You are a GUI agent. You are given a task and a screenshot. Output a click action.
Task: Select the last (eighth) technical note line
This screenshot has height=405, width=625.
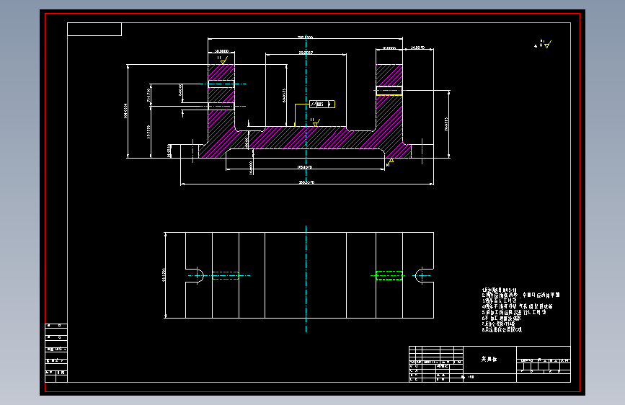(502, 329)
